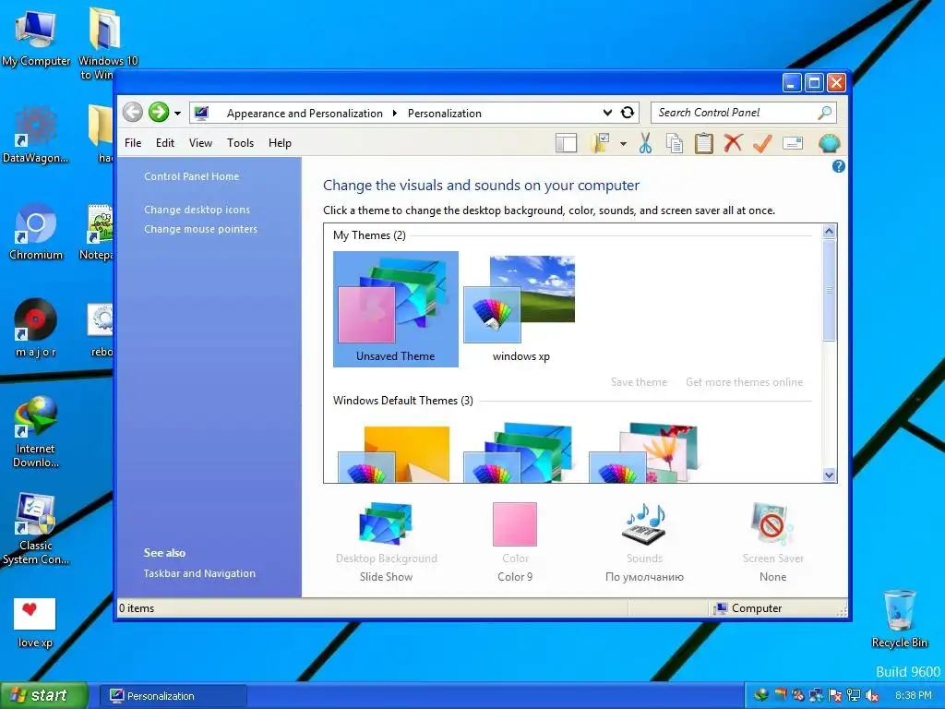
Task: Open the DataWagon desktop shortcut
Action: click(36, 135)
